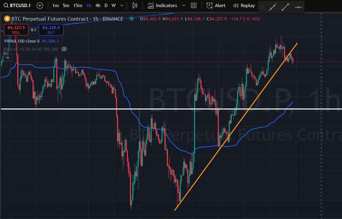This screenshot has height=219, width=342.
Task: Click the low price L84,168.1
Action: (x=194, y=19)
